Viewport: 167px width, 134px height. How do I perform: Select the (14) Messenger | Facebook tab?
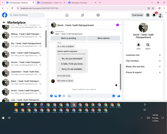(20, 3)
